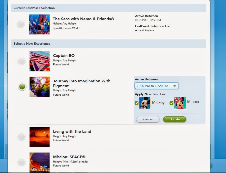Image resolution: width=226 pixels, height=173 pixels.
Task: Click the Mission: SPACE thumbnail image
Action: coord(40,162)
